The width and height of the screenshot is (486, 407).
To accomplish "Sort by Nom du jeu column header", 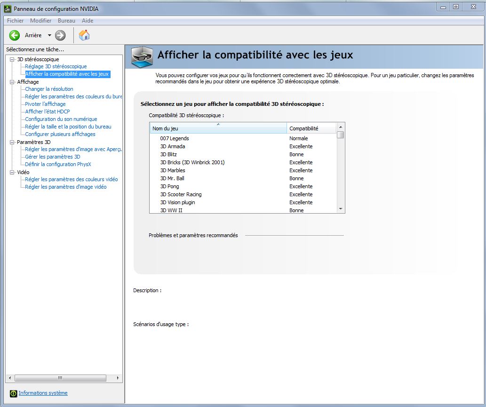I will (x=218, y=128).
